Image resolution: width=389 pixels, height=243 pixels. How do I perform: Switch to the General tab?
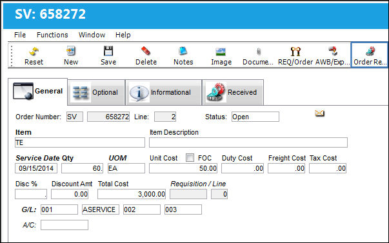(37, 92)
